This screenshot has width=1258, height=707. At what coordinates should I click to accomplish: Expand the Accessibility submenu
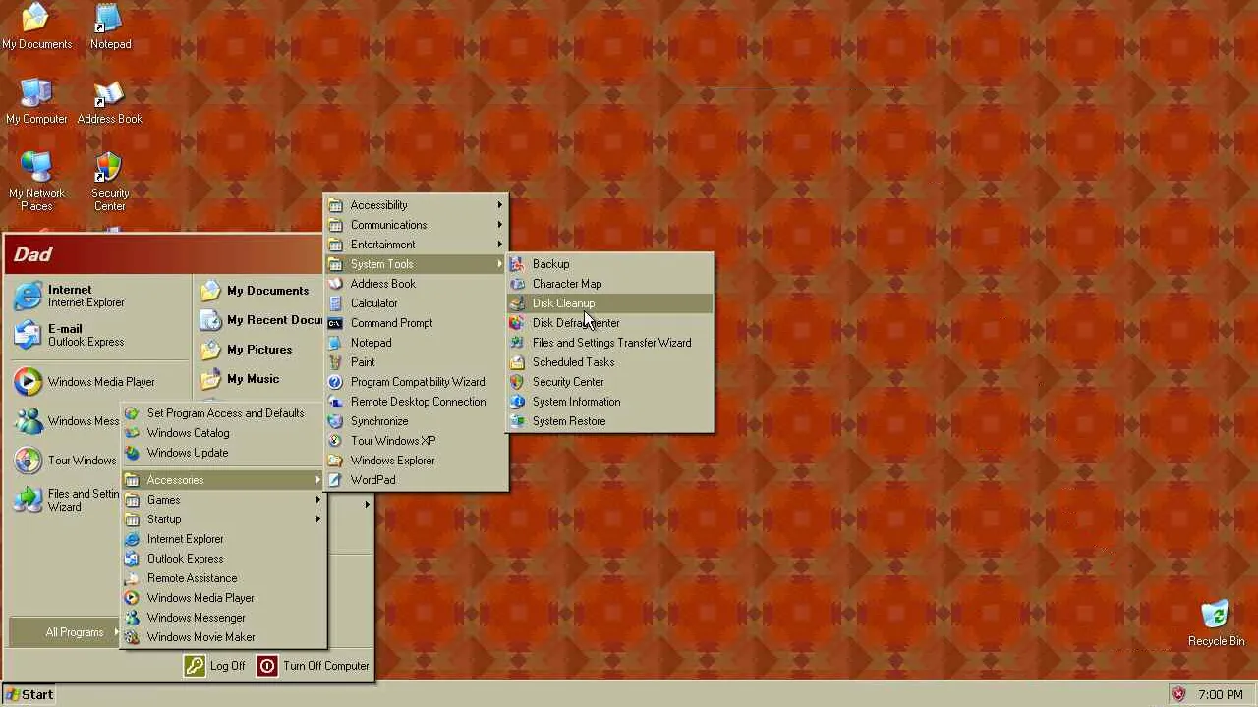point(416,205)
